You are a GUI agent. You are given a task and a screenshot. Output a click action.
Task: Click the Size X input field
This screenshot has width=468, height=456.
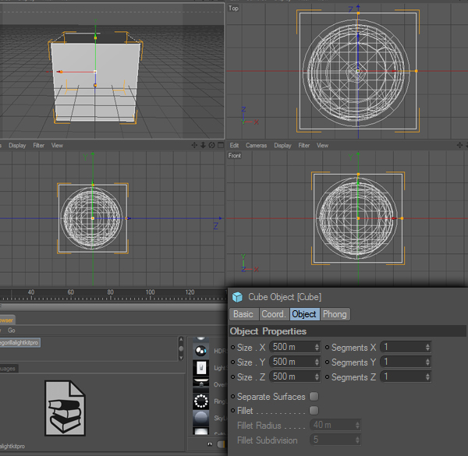295,347
